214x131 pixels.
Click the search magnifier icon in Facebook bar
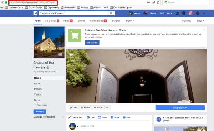pos(111,13)
